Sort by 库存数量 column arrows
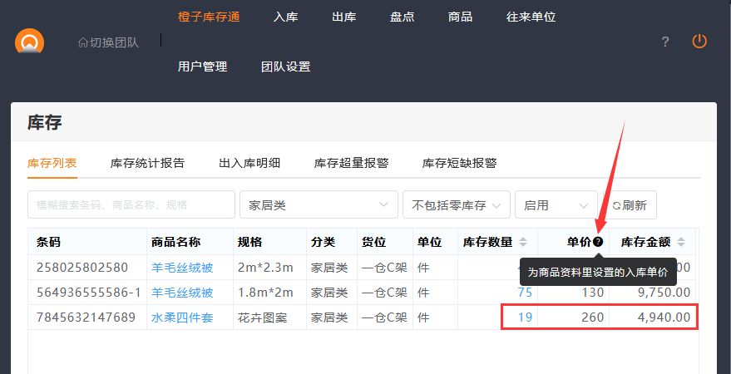 (x=523, y=242)
